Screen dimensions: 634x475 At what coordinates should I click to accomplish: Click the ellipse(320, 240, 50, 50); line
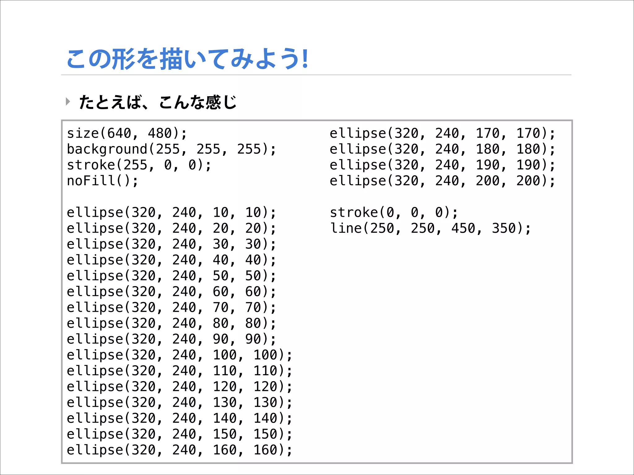171,276
